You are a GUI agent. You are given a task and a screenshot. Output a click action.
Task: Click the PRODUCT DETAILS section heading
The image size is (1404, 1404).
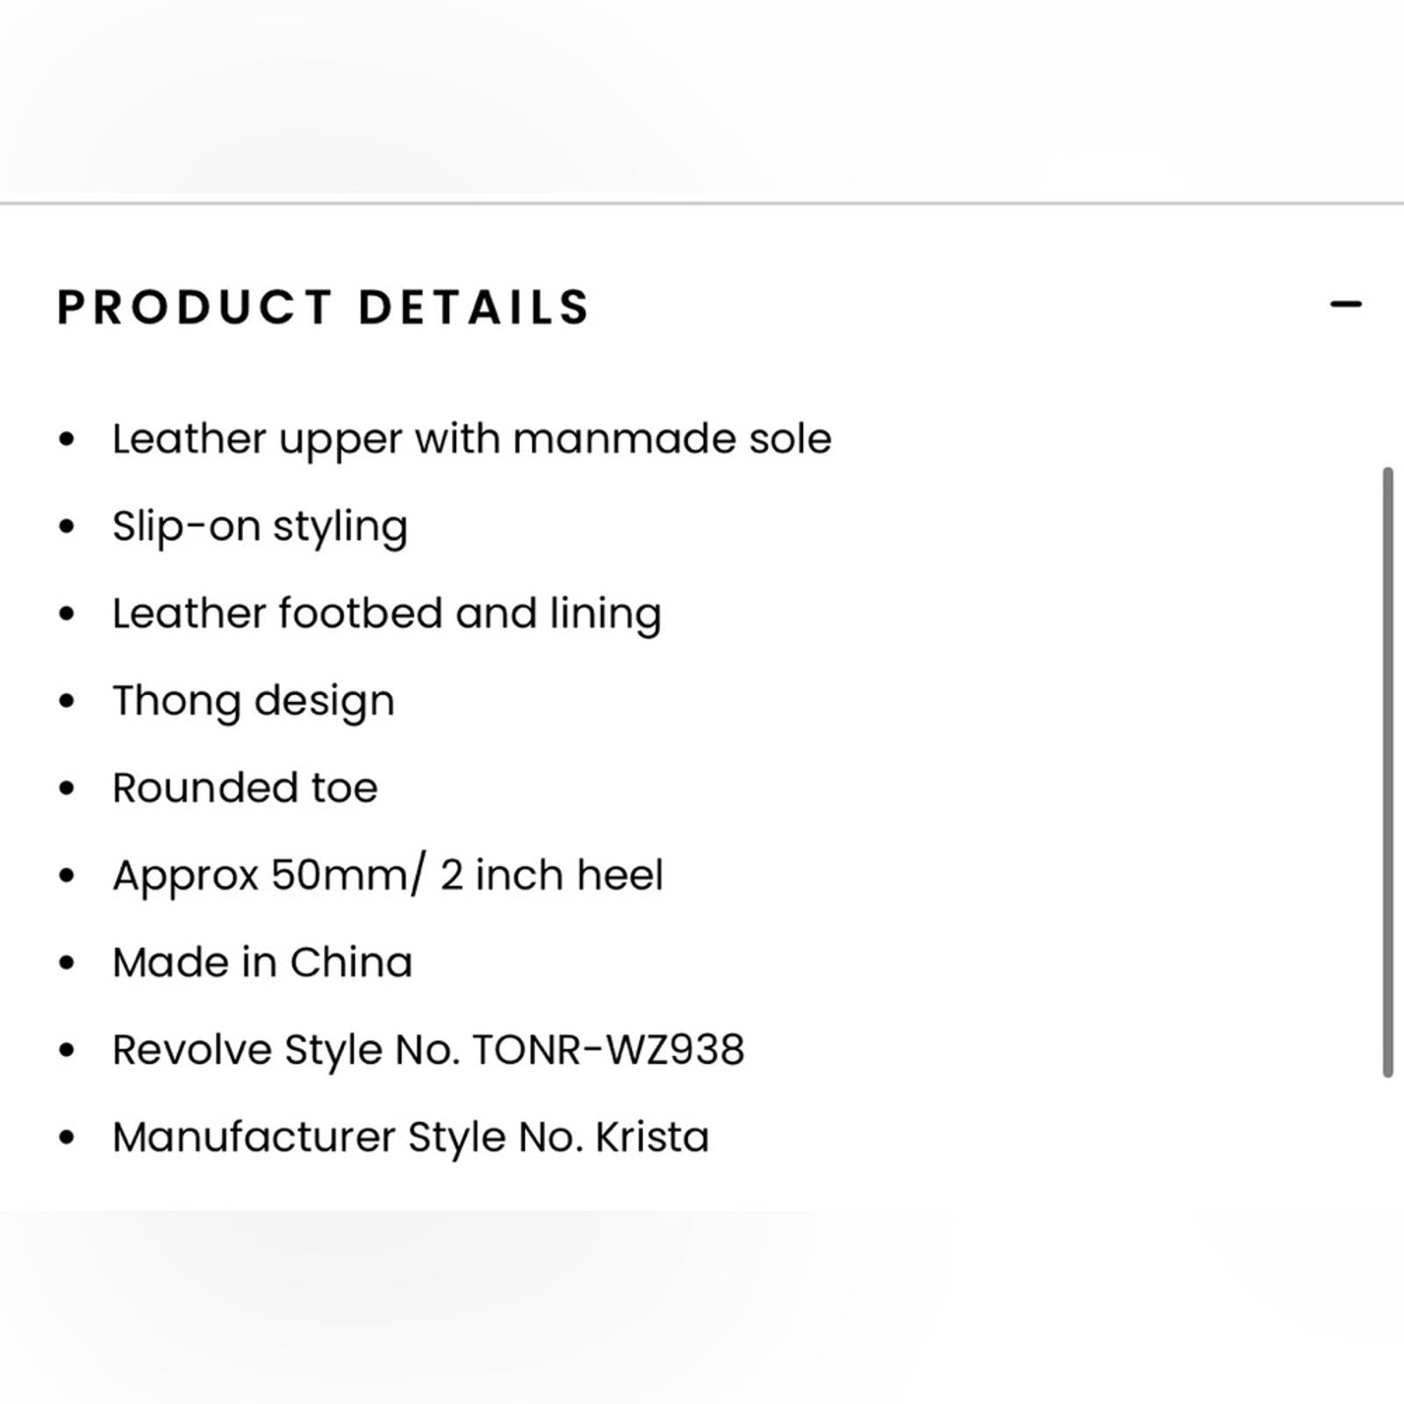pos(324,307)
